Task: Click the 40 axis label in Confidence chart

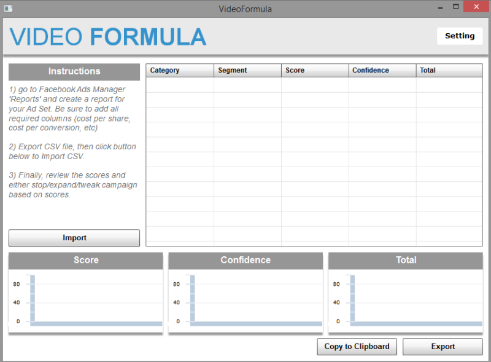Action: (176, 303)
